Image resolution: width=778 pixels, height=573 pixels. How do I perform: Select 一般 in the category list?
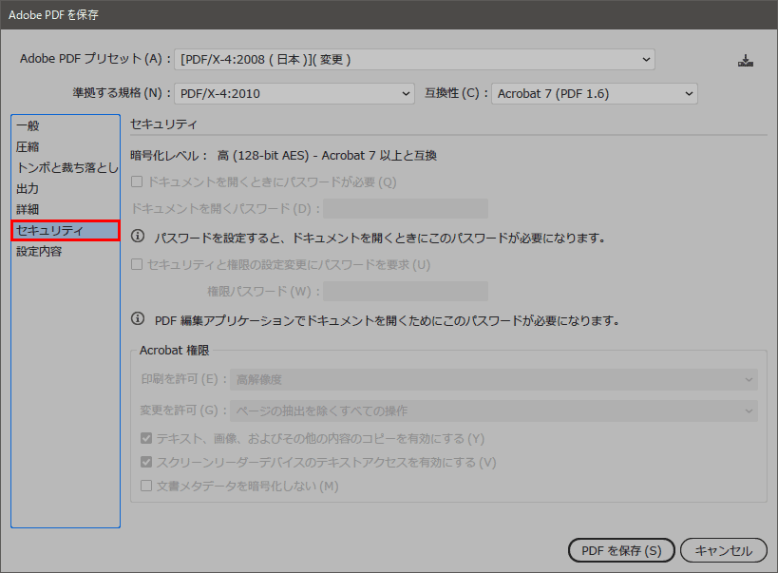(x=66, y=125)
